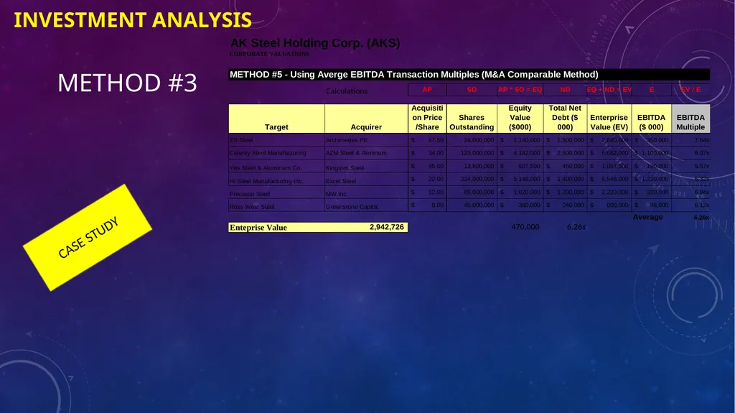Screen dimensions: 735x413
Task: Click the 7.54x EBITDA multiple cell
Action: pos(690,140)
